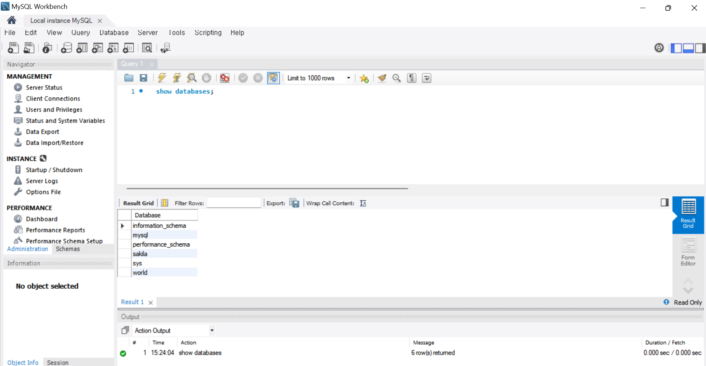Click the create stored procedure icon
This screenshot has width=706, height=366.
pyautogui.click(x=113, y=48)
